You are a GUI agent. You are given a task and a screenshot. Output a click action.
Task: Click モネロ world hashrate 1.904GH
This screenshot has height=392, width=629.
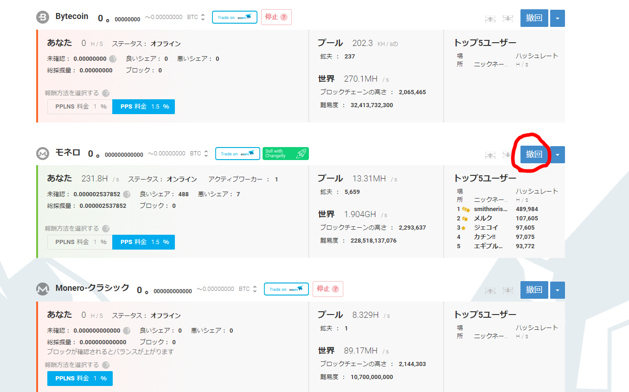(x=360, y=214)
